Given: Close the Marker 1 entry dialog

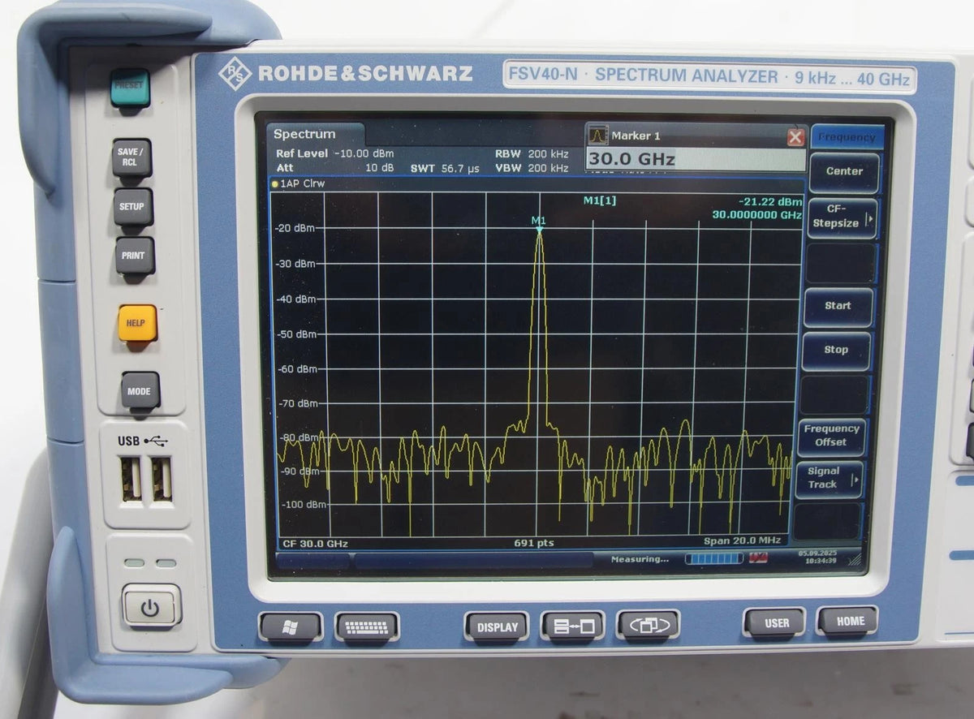Looking at the screenshot, I should 795,137.
